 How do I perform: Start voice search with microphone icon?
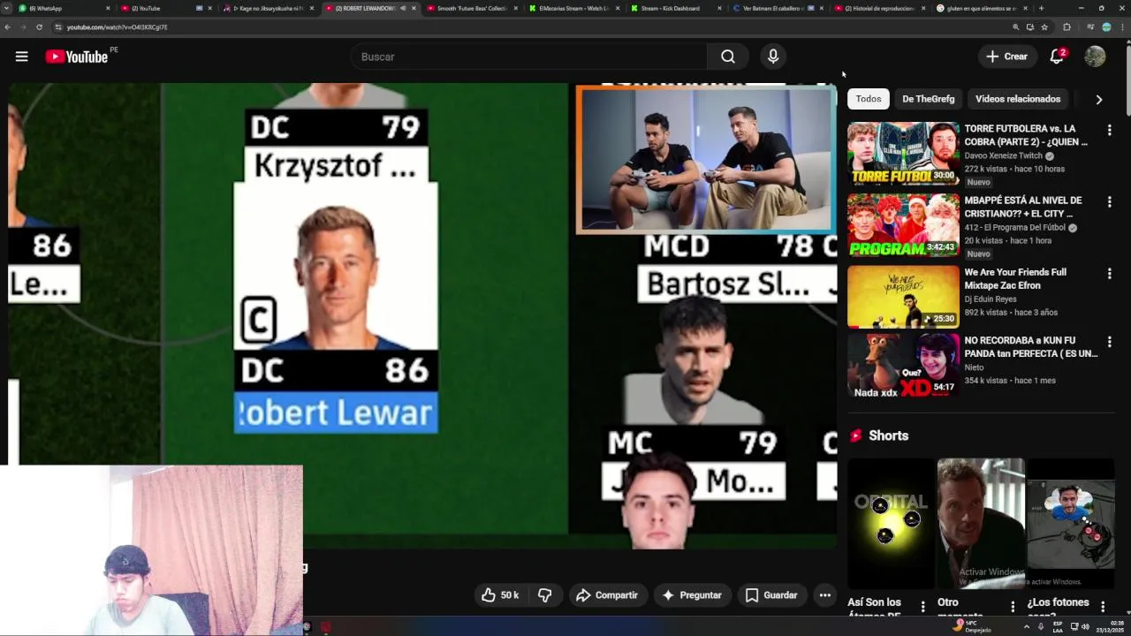[x=773, y=57]
